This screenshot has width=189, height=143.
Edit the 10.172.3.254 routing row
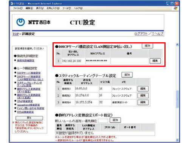coord(143,102)
